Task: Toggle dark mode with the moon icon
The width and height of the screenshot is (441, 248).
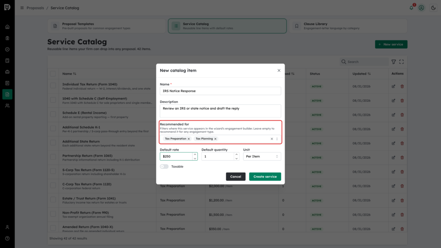Action: pyautogui.click(x=433, y=8)
